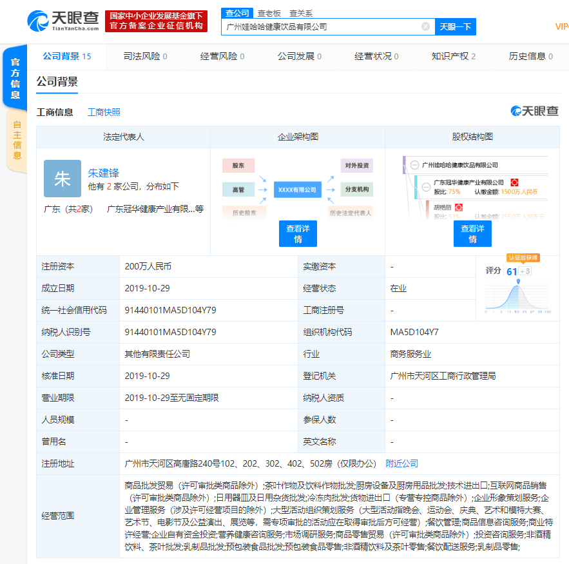This screenshot has width=569, height=564.
Task: Go to the 知识产权 tab
Action: click(x=453, y=57)
